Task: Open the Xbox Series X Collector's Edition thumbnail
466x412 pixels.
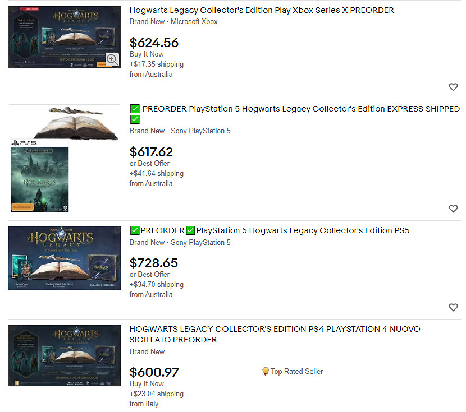Action: click(x=64, y=37)
